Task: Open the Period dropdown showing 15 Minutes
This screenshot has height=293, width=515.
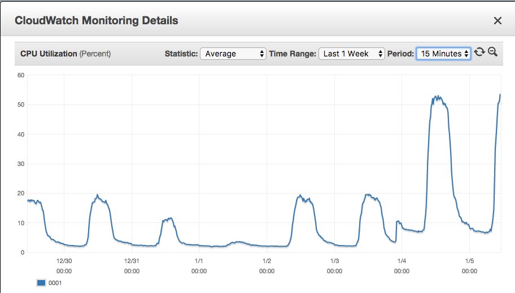Action: (443, 54)
